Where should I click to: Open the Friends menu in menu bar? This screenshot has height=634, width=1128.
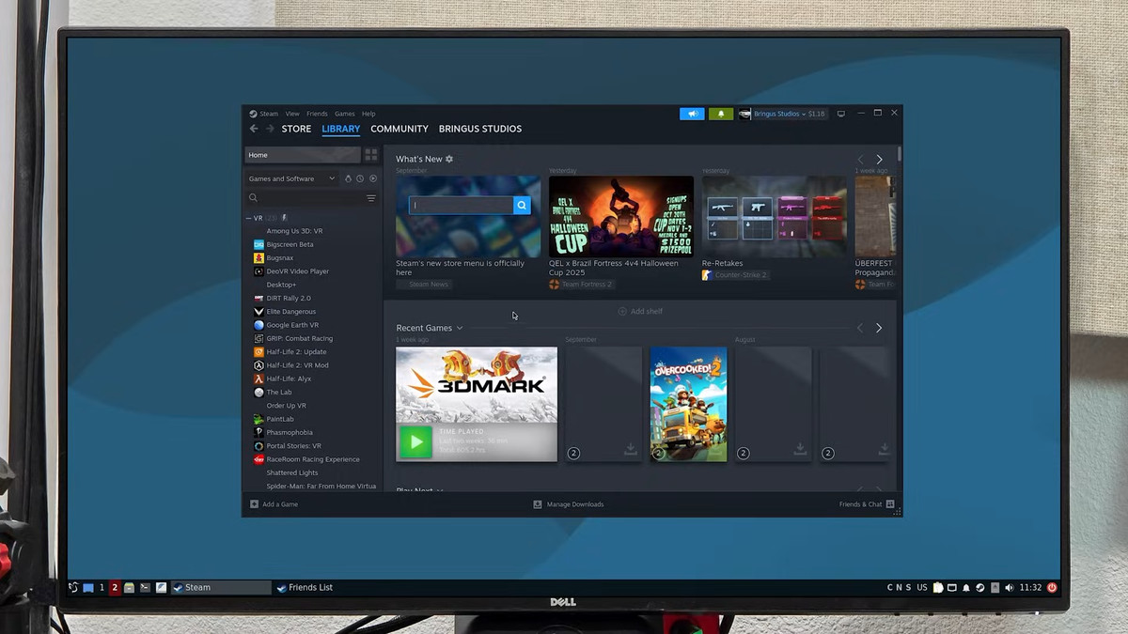317,114
